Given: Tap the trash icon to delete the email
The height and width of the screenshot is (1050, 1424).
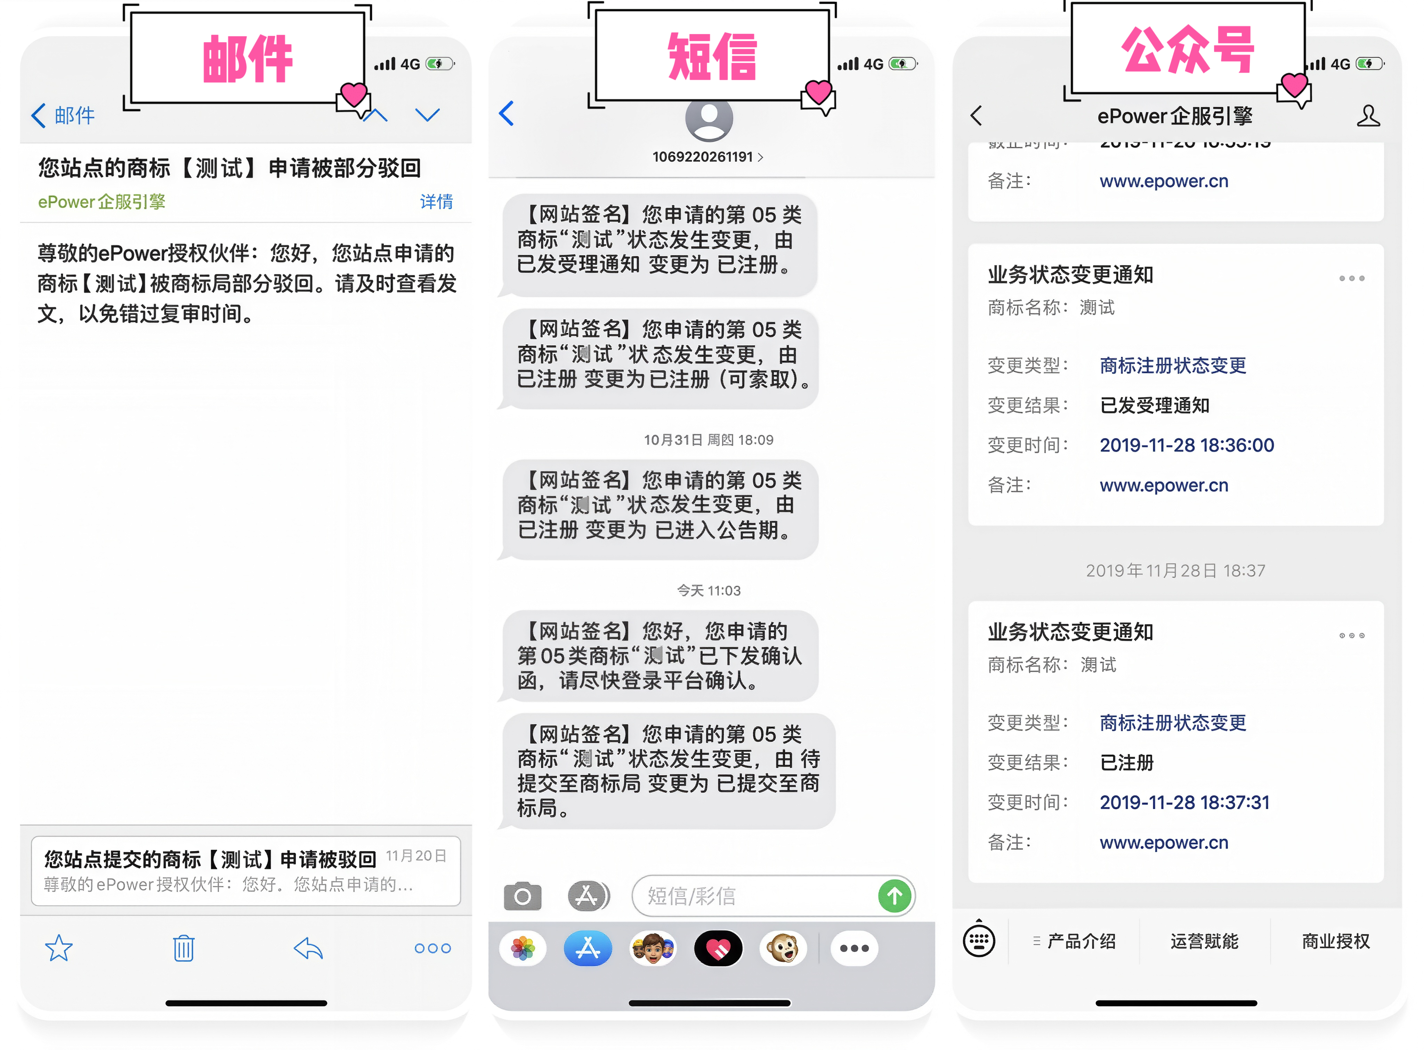Looking at the screenshot, I should click(184, 948).
